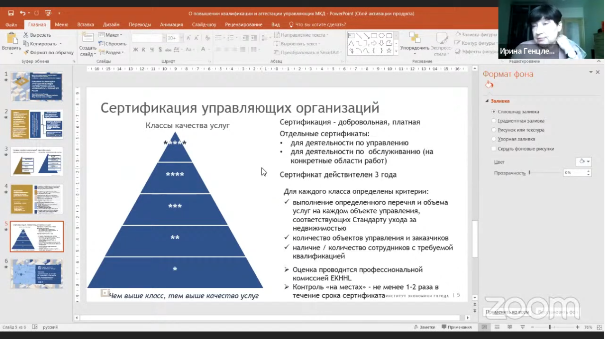This screenshot has height=339, width=605.
Task: Click the Применить ко всем button
Action: click(507, 312)
